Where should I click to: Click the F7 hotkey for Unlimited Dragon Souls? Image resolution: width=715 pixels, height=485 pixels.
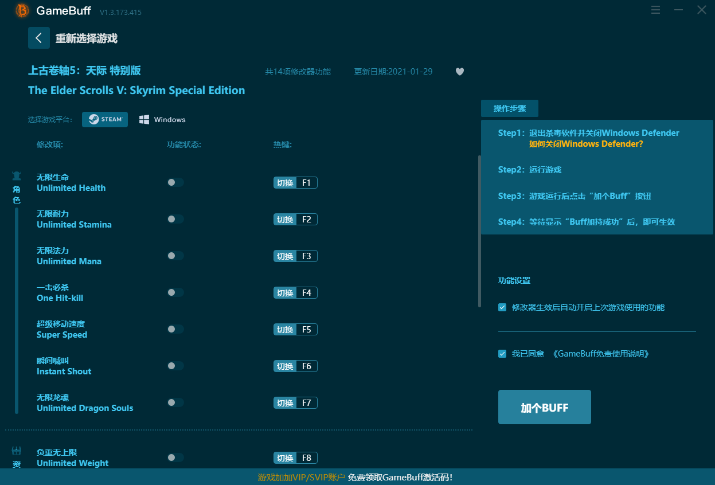pos(295,403)
